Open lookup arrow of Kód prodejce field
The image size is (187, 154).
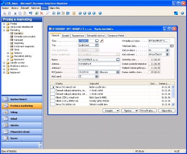pos(168,50)
